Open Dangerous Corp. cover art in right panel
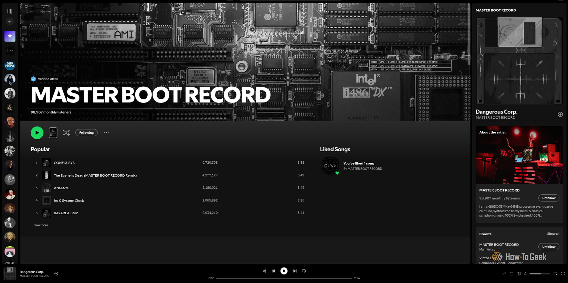568x283 pixels. pyautogui.click(x=519, y=61)
